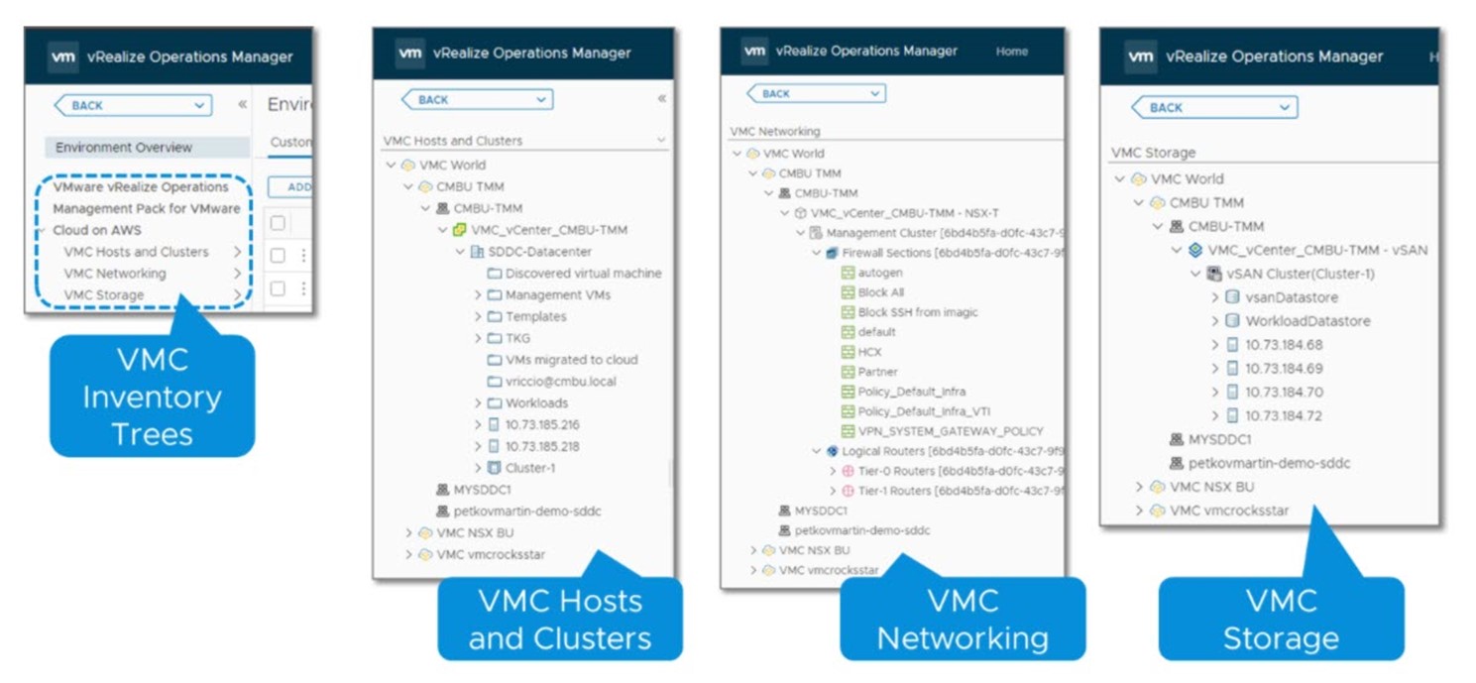Tick the second row checkbox under the header checkbox
The width and height of the screenshot is (1476, 683).
(x=279, y=288)
